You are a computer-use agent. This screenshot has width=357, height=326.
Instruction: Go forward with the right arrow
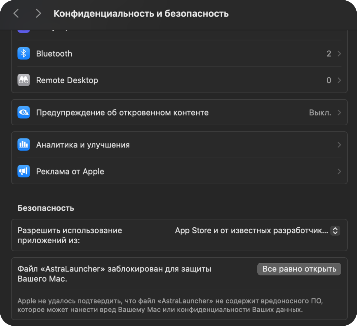point(38,13)
